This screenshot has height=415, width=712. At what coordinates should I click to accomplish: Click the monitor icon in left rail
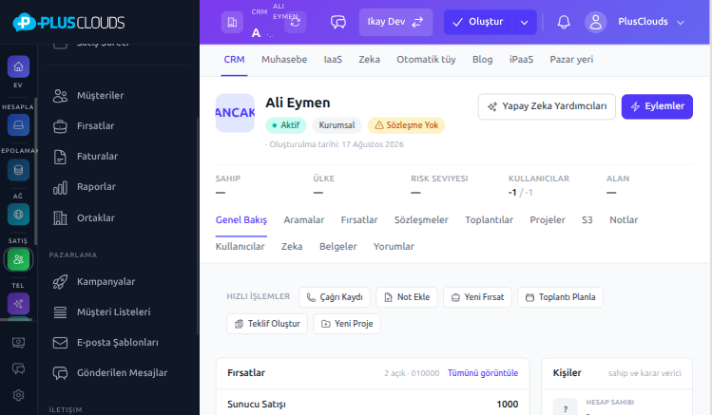point(18,343)
